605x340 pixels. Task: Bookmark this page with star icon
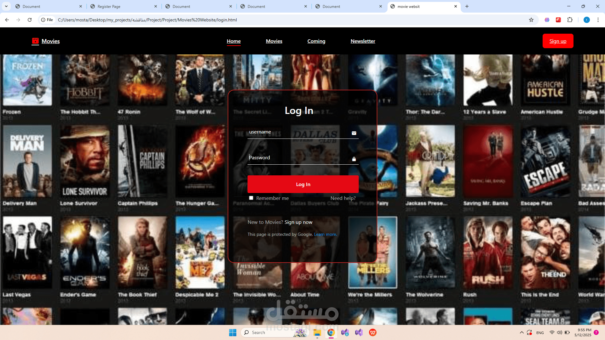click(531, 20)
